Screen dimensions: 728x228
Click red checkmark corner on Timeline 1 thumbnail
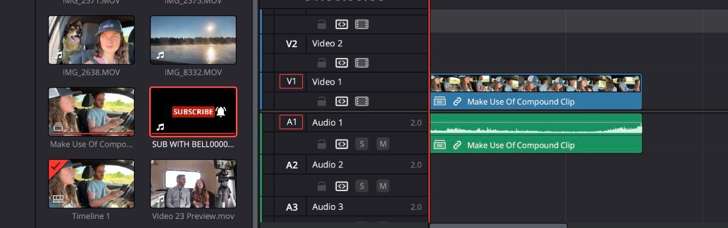click(x=56, y=167)
